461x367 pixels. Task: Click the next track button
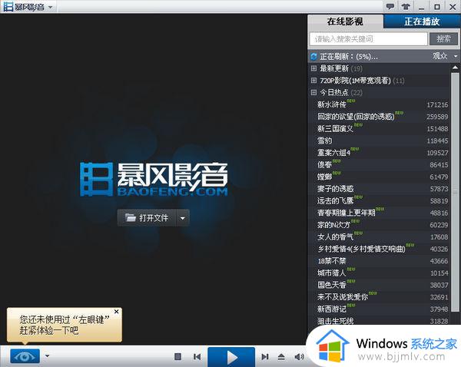265,357
